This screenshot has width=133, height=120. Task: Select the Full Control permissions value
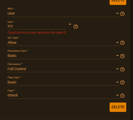point(17,69)
